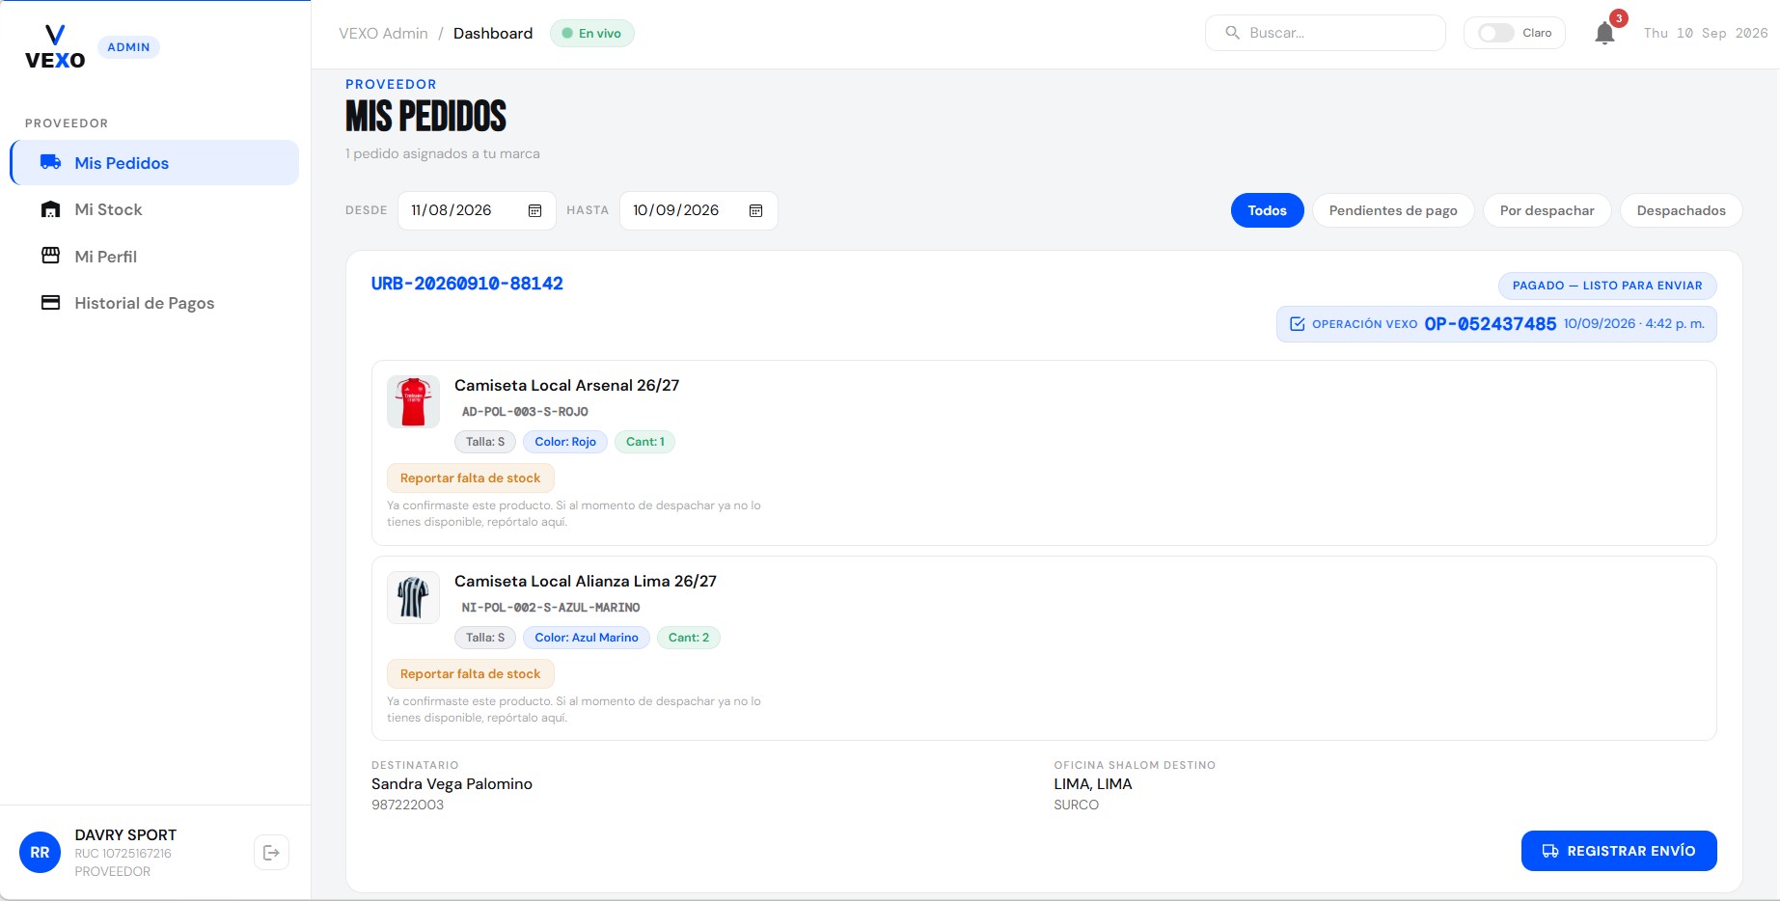Click SKU AD-POL-003-S-ROJO

[x=525, y=412]
